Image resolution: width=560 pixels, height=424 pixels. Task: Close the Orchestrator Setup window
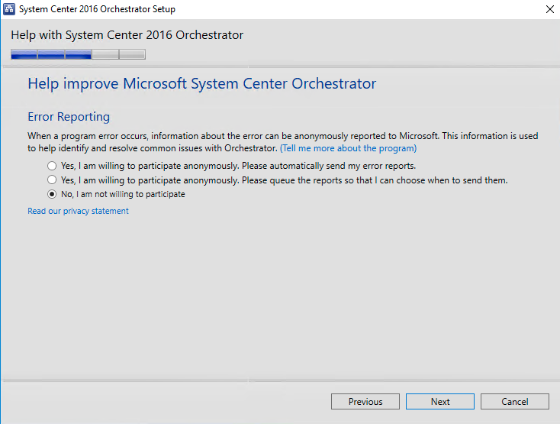549,9
